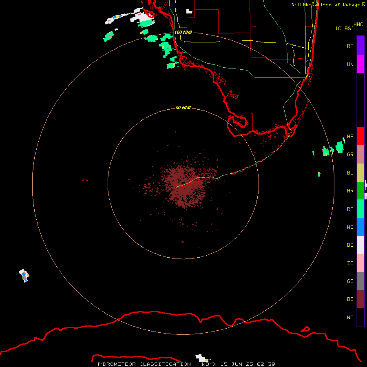Click the 02:39 time stamp
The width and height of the screenshot is (367, 367).
click(266, 364)
